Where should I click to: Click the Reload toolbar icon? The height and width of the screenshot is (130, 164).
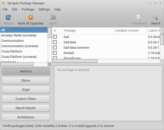click(8, 18)
